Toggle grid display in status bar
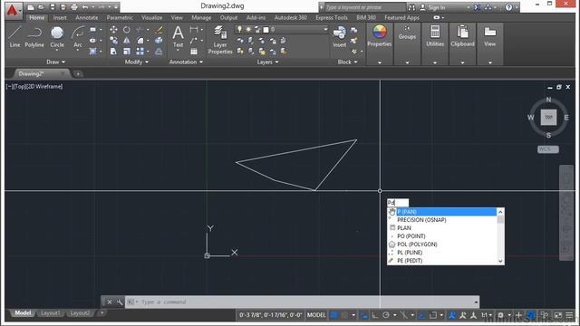 [333, 315]
